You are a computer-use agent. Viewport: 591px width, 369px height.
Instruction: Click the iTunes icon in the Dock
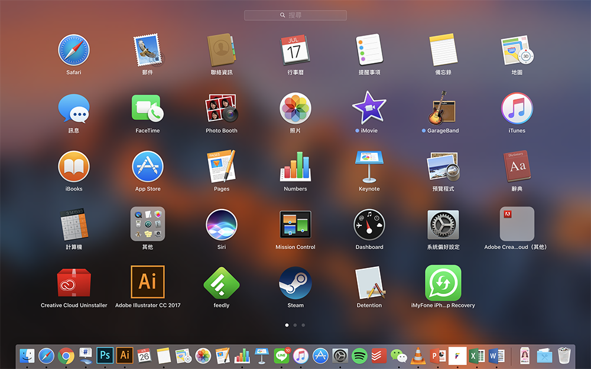point(301,356)
